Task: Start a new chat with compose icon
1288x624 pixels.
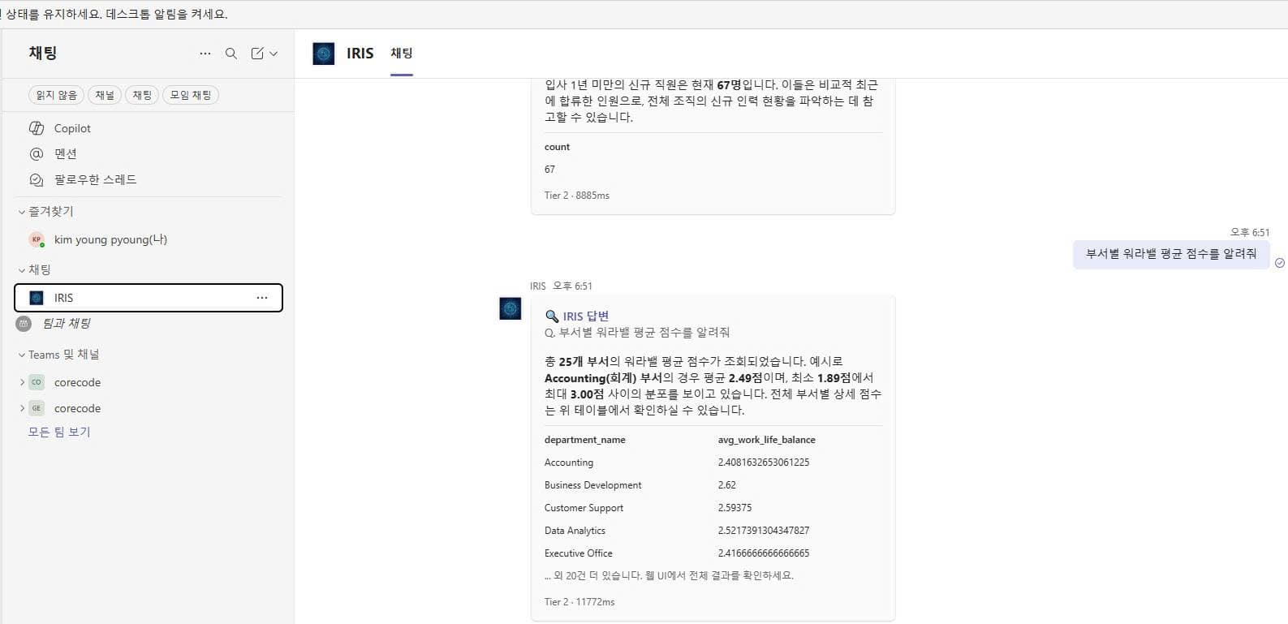Action: click(257, 54)
